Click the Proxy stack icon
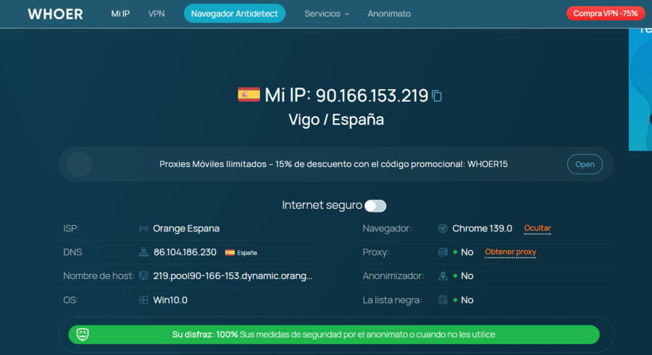The image size is (652, 355). pos(443,252)
